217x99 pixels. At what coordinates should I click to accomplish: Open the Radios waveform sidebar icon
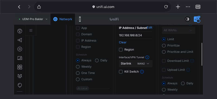20,76
